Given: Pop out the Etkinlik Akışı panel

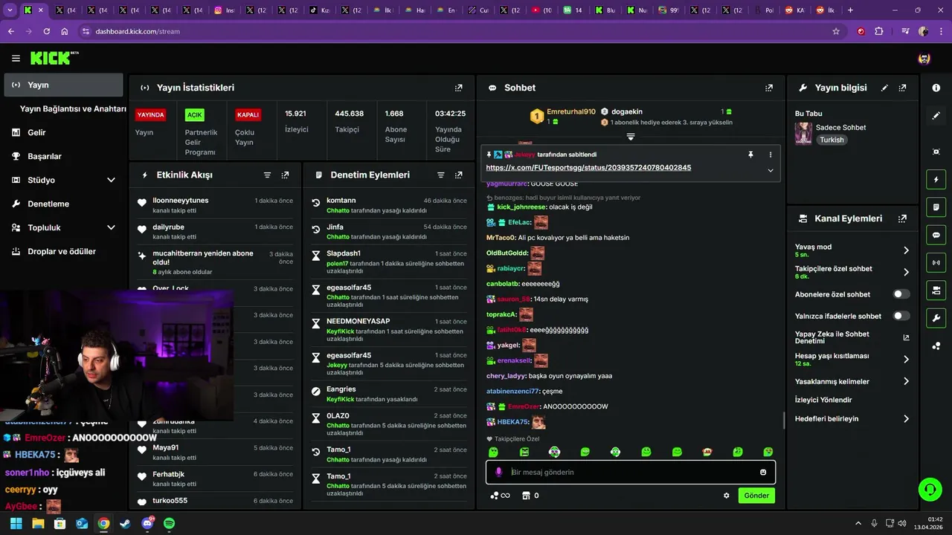Looking at the screenshot, I should [285, 175].
